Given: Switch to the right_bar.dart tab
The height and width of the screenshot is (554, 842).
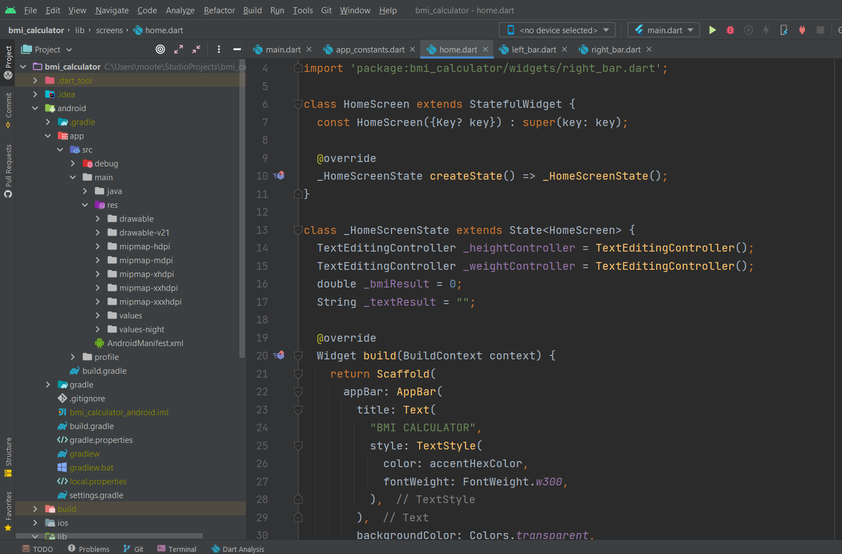Looking at the screenshot, I should click(615, 49).
